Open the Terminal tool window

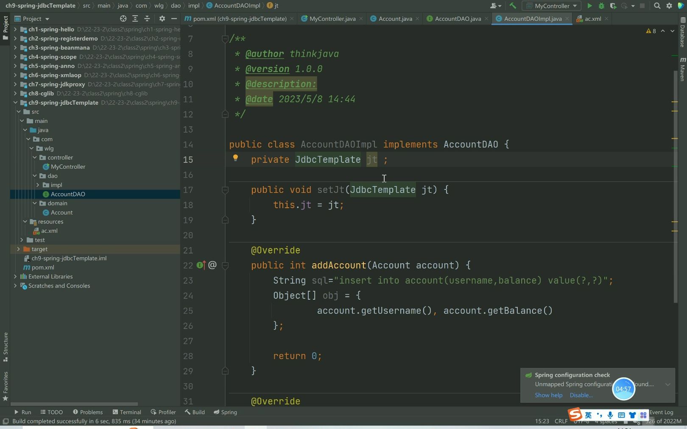click(127, 412)
